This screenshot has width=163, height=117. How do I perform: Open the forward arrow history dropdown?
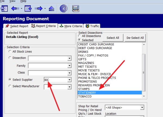[45, 8]
